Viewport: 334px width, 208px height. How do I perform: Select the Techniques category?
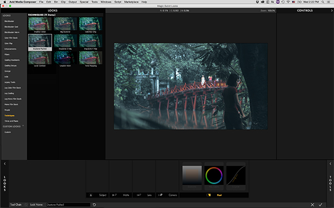[x=9, y=115]
